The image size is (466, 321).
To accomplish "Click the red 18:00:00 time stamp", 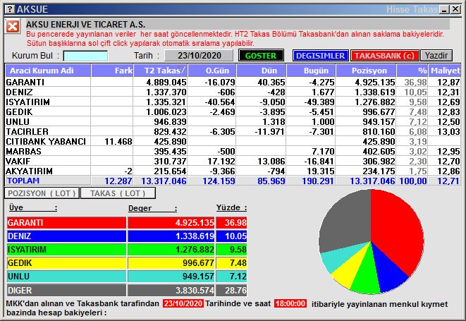I will pos(290,303).
